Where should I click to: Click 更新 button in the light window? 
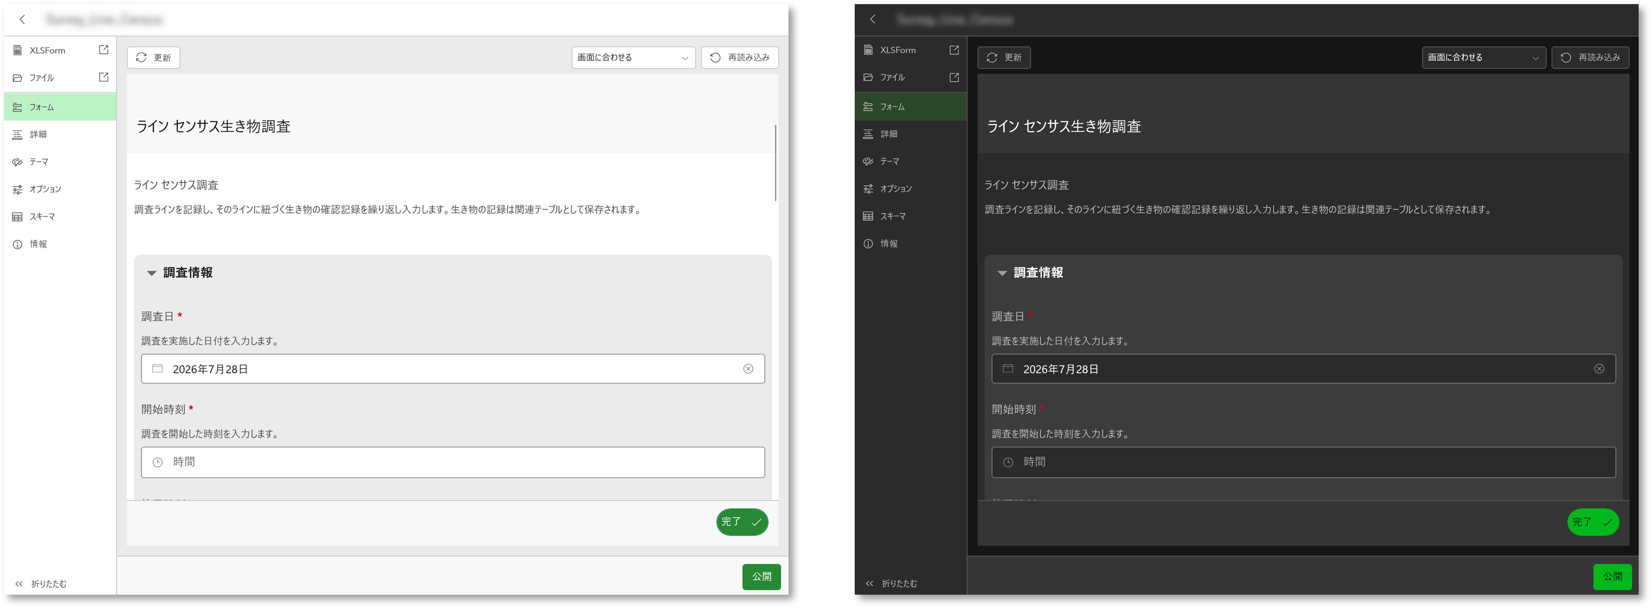coord(153,57)
